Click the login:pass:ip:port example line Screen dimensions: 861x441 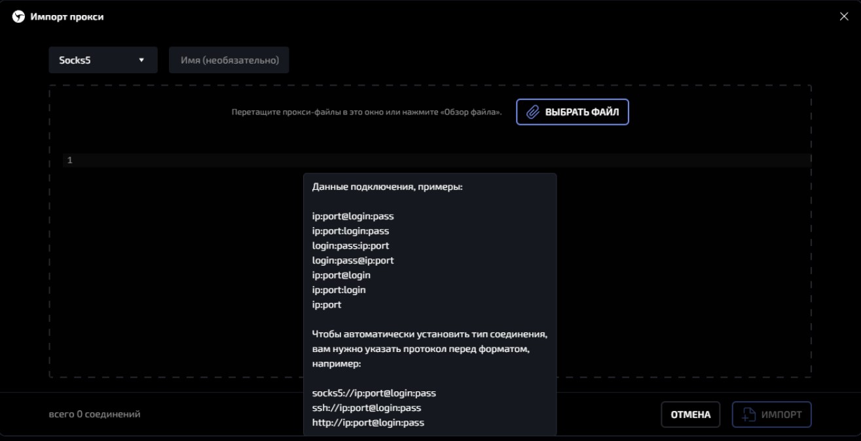point(351,245)
